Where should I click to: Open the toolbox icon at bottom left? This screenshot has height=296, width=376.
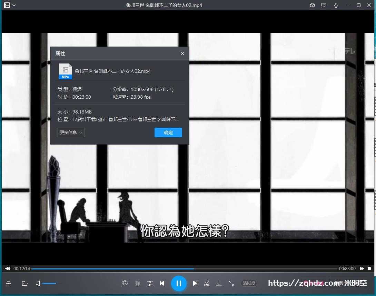[9, 284]
